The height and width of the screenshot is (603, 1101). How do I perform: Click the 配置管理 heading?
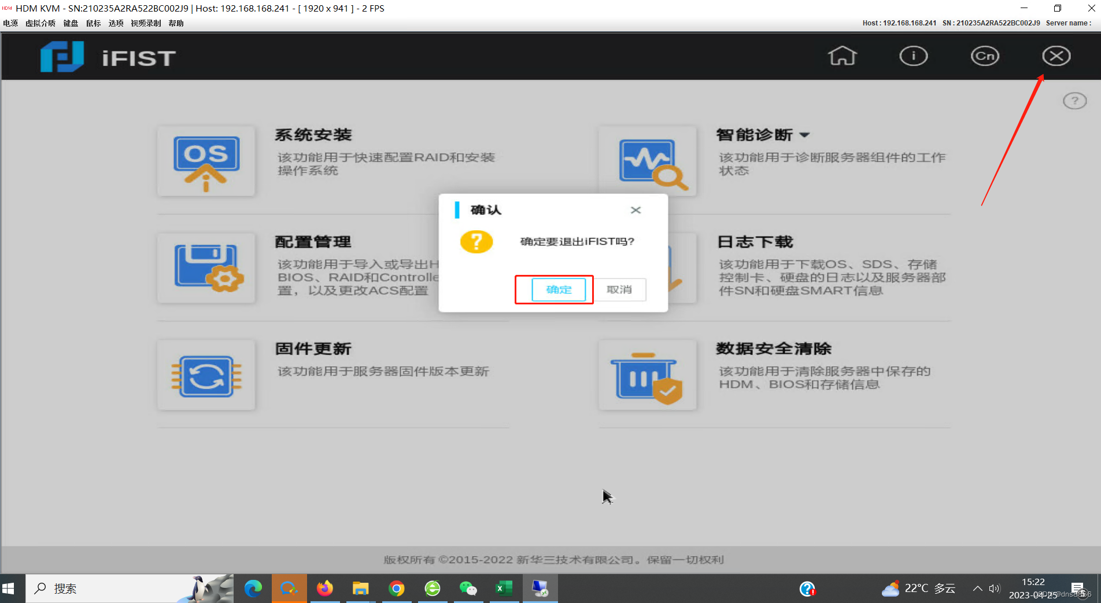(313, 242)
